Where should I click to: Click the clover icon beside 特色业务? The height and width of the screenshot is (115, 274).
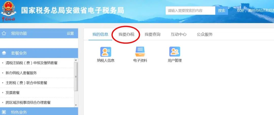coord(4,112)
